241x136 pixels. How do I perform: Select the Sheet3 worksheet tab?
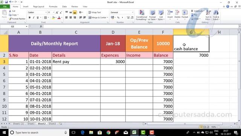click(x=52, y=124)
